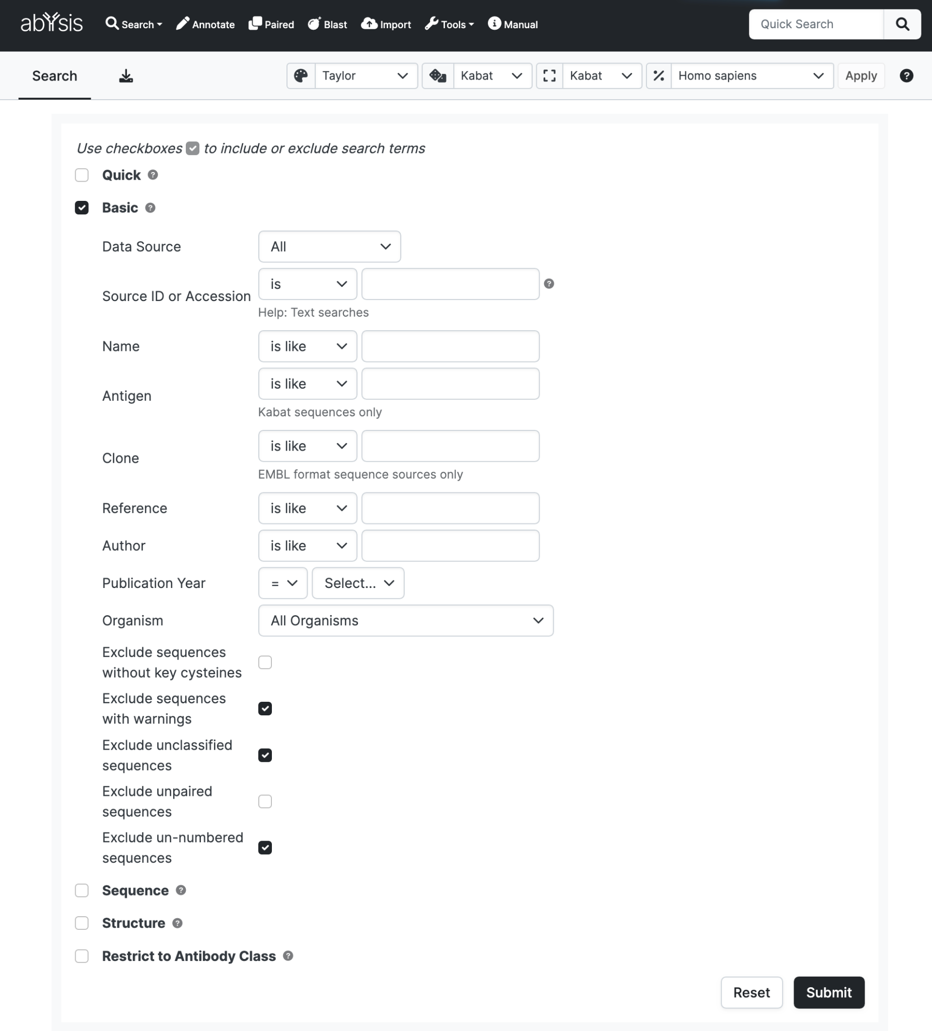Click the help icon next to Structure
Image resolution: width=932 pixels, height=1031 pixels.
point(177,923)
